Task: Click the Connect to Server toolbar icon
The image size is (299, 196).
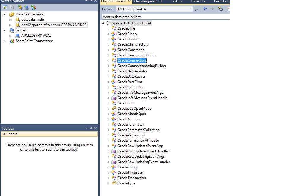Action: tap(26, 7)
